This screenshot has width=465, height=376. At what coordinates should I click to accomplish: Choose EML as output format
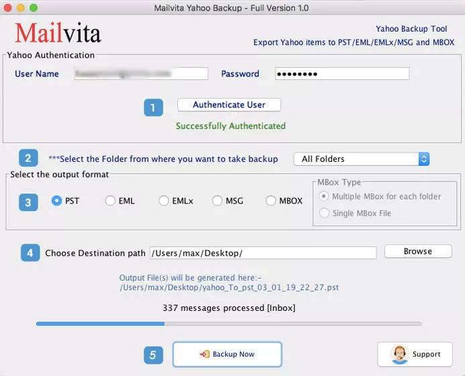click(x=110, y=201)
